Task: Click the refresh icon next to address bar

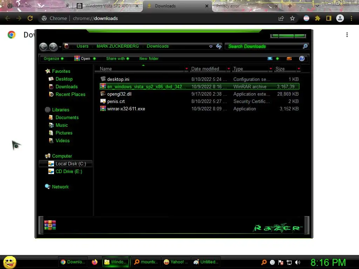Action: click(x=219, y=47)
